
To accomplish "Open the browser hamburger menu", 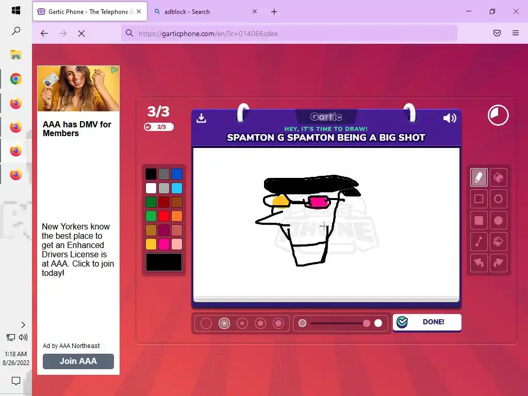I will (x=515, y=33).
